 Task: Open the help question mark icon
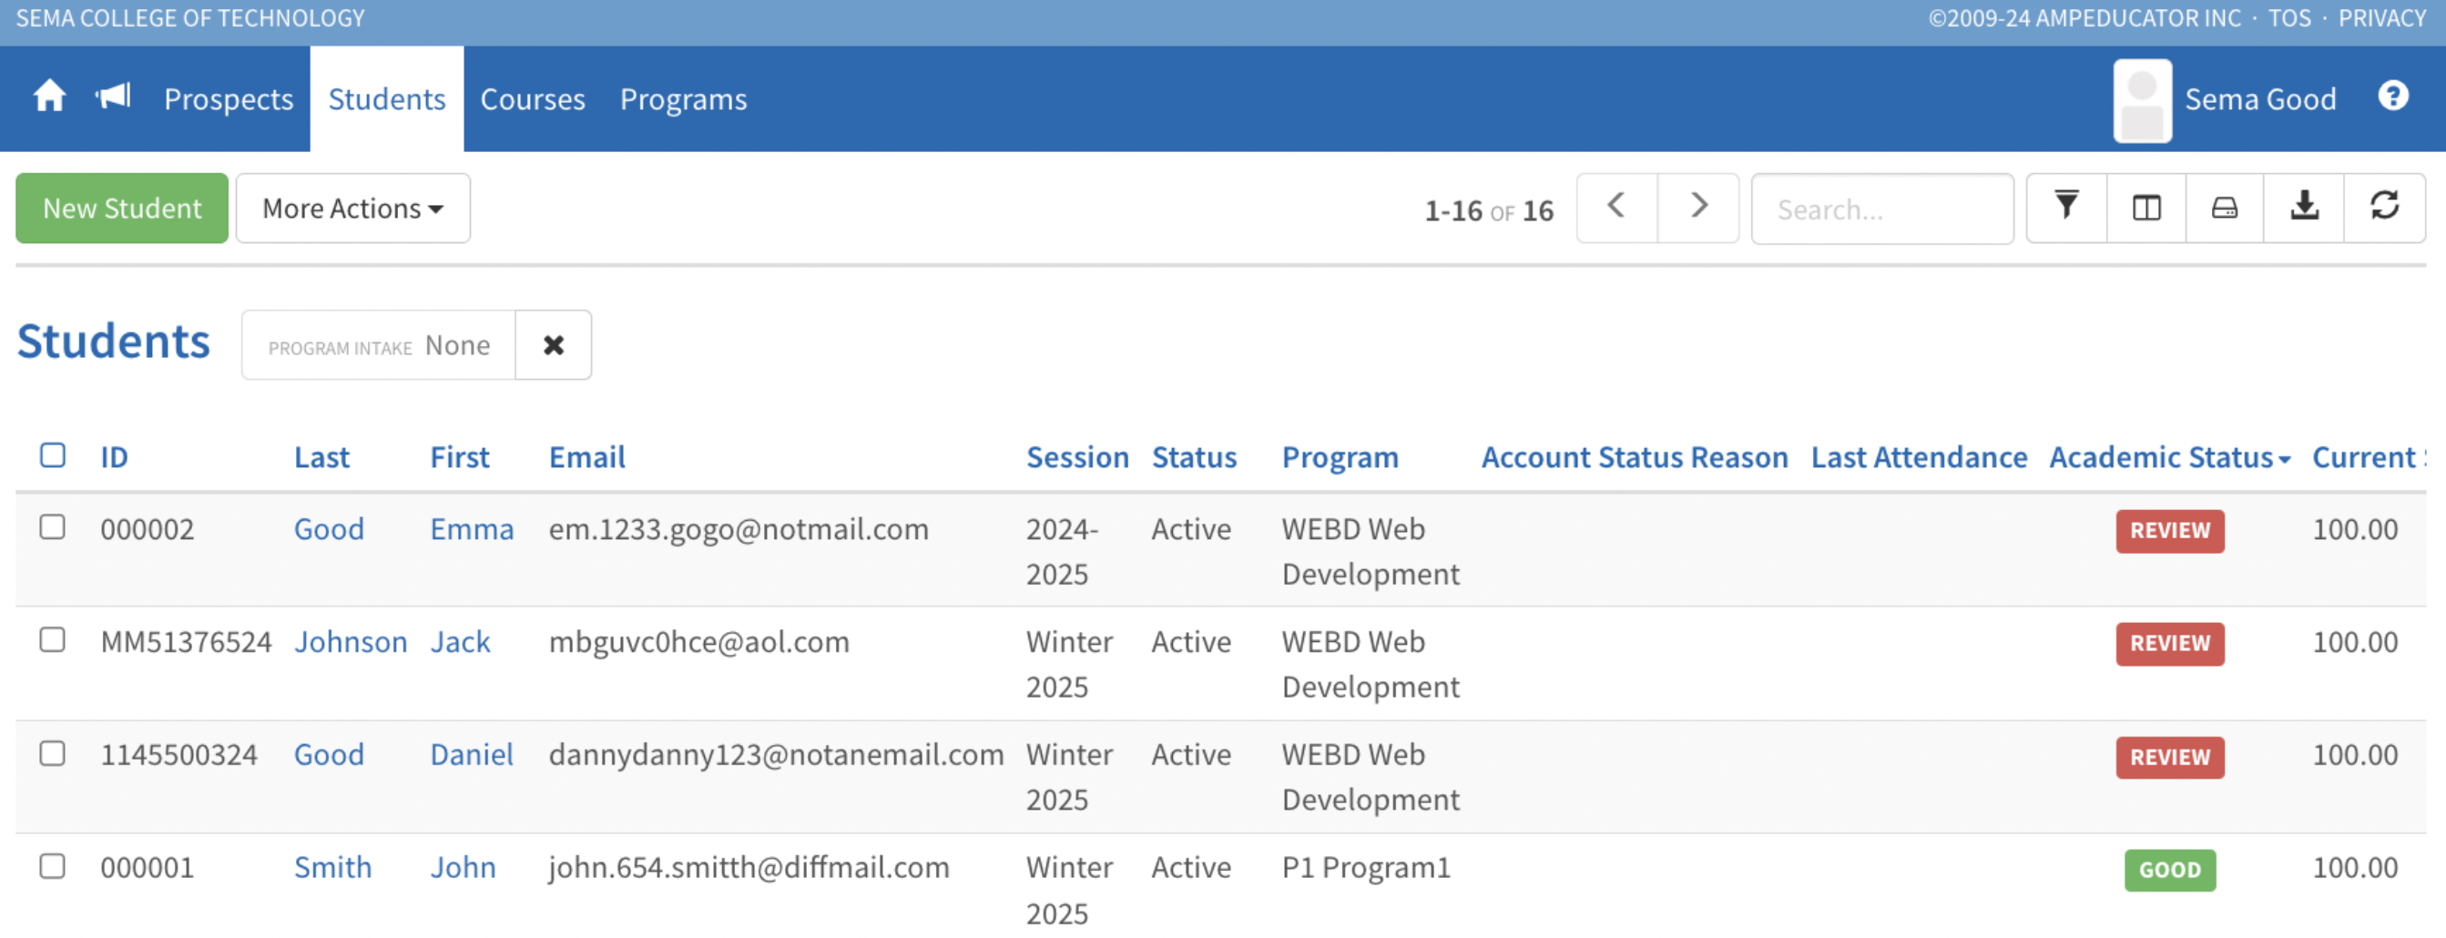coord(2392,97)
